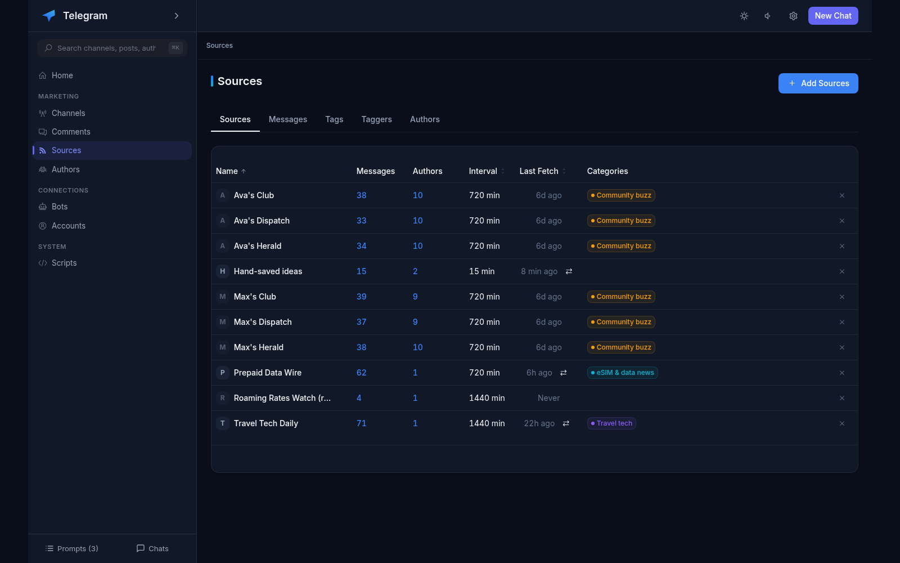This screenshot has height=563, width=900.
Task: Open Chats in the footer
Action: click(152, 548)
